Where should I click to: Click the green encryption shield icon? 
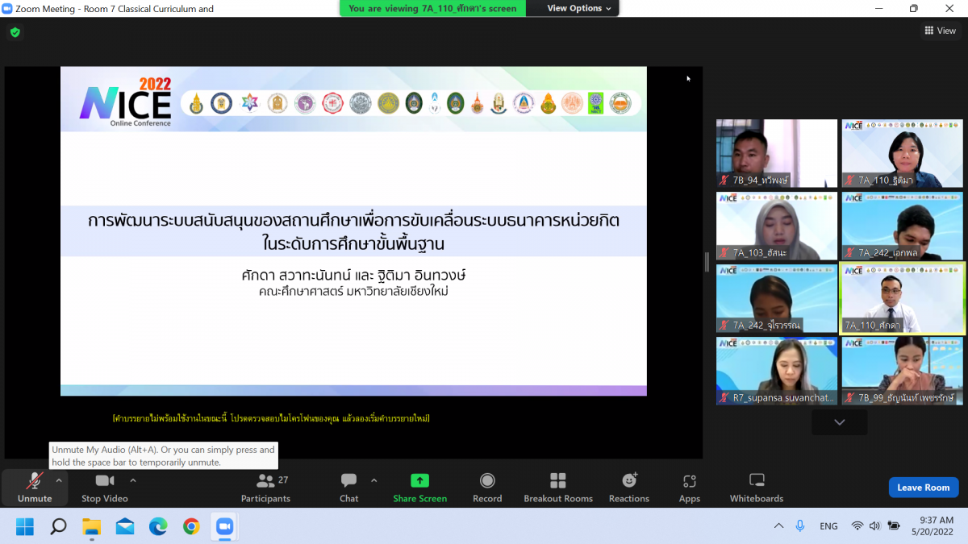tap(15, 32)
